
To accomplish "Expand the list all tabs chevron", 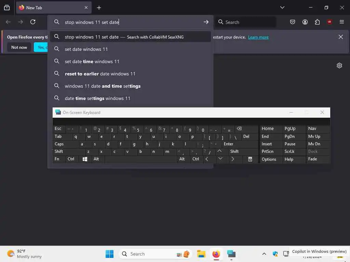I will pyautogui.click(x=282, y=8).
